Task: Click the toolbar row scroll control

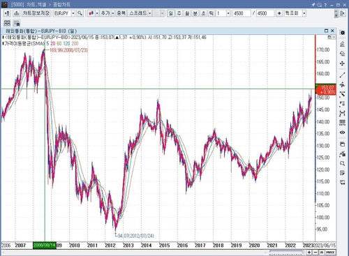Action: pos(336,13)
